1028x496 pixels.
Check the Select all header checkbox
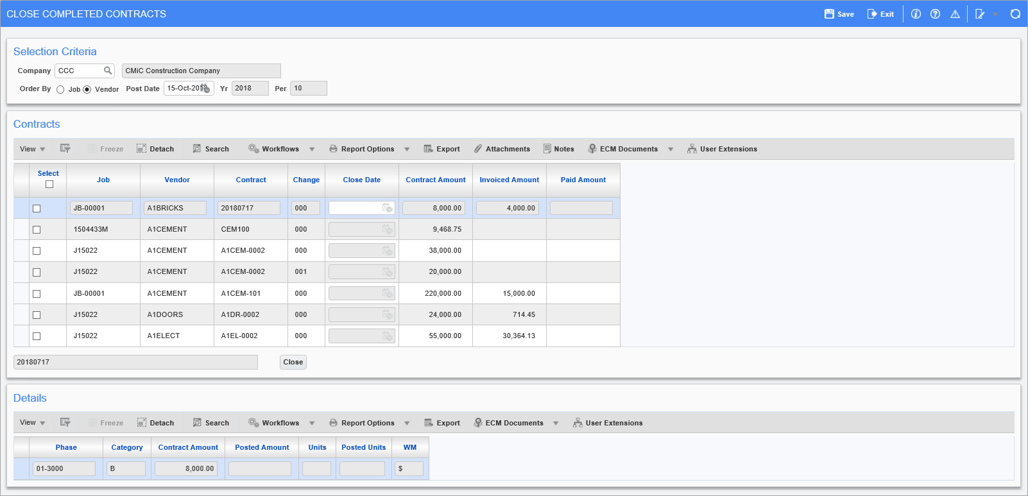coord(49,185)
